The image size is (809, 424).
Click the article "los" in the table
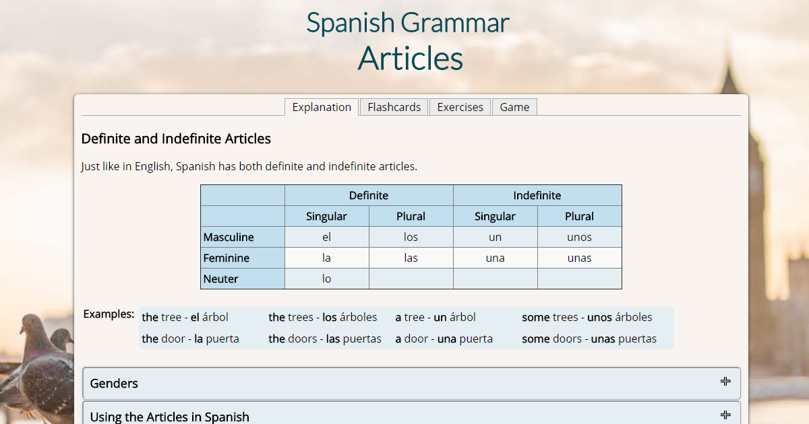click(x=411, y=237)
